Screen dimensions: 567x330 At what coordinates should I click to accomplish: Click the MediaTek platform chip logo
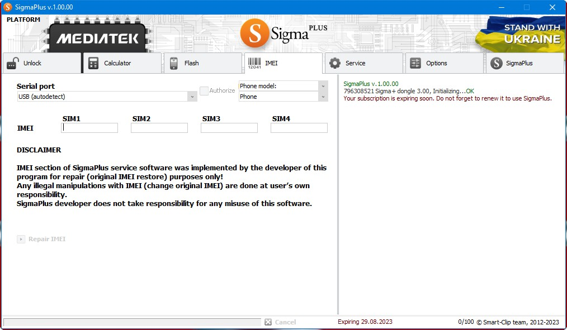click(x=97, y=39)
